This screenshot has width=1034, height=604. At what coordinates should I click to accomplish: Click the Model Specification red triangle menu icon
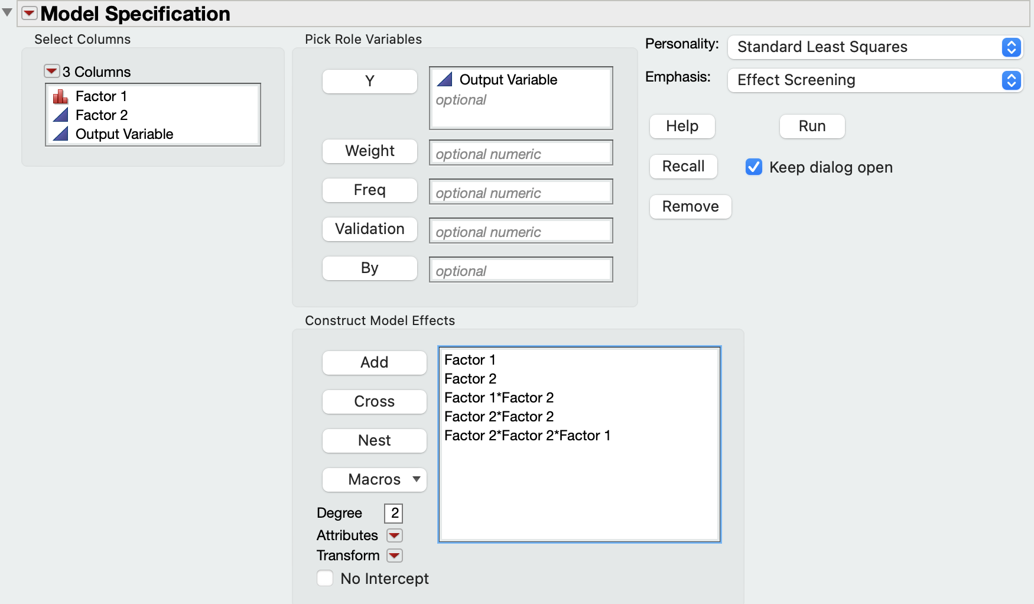coord(30,13)
